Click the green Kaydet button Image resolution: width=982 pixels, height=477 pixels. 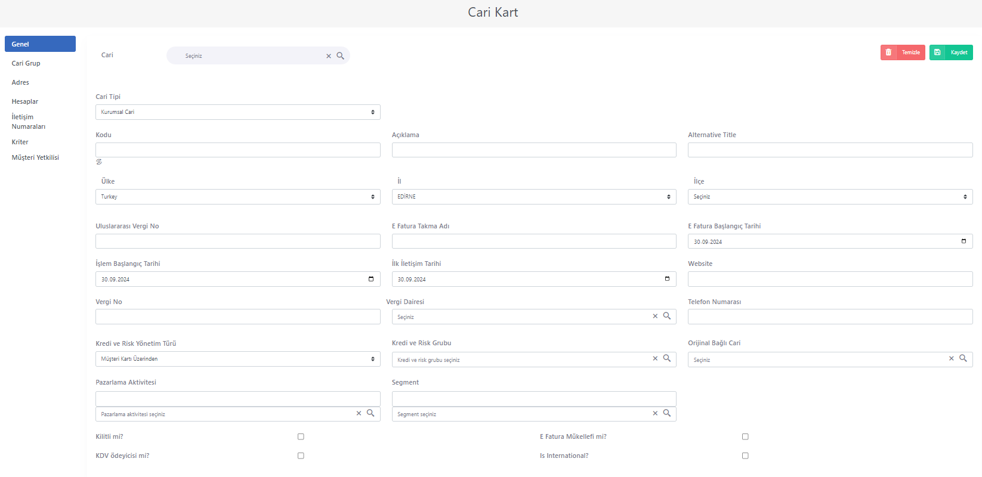tap(951, 52)
